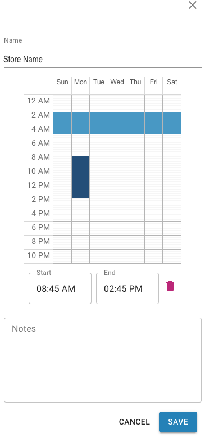
Task: Click the Save button
Action: 178,422
